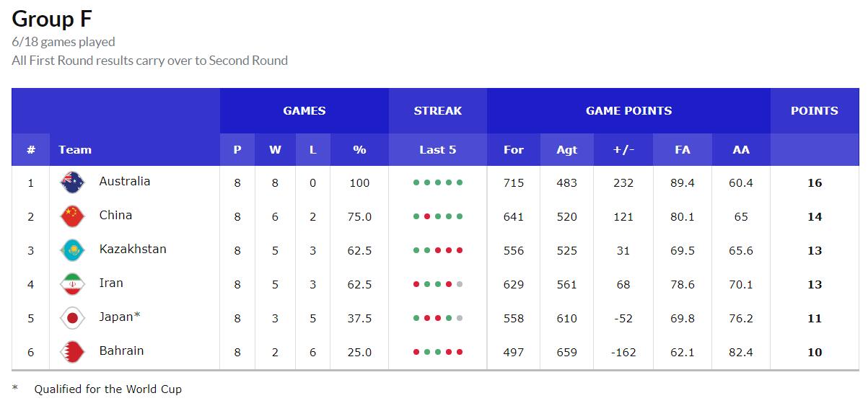Click the Kazakhstan flag icon
The height and width of the screenshot is (406, 868).
point(73,250)
